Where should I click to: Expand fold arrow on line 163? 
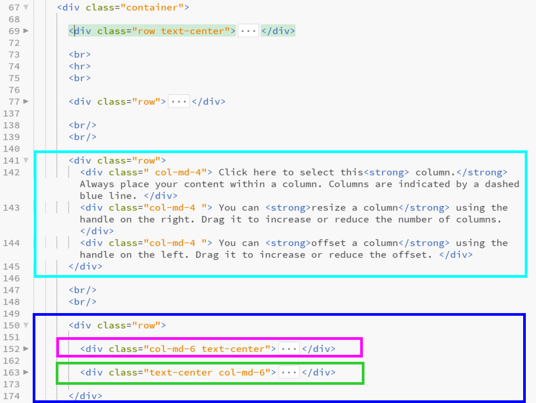(26, 372)
